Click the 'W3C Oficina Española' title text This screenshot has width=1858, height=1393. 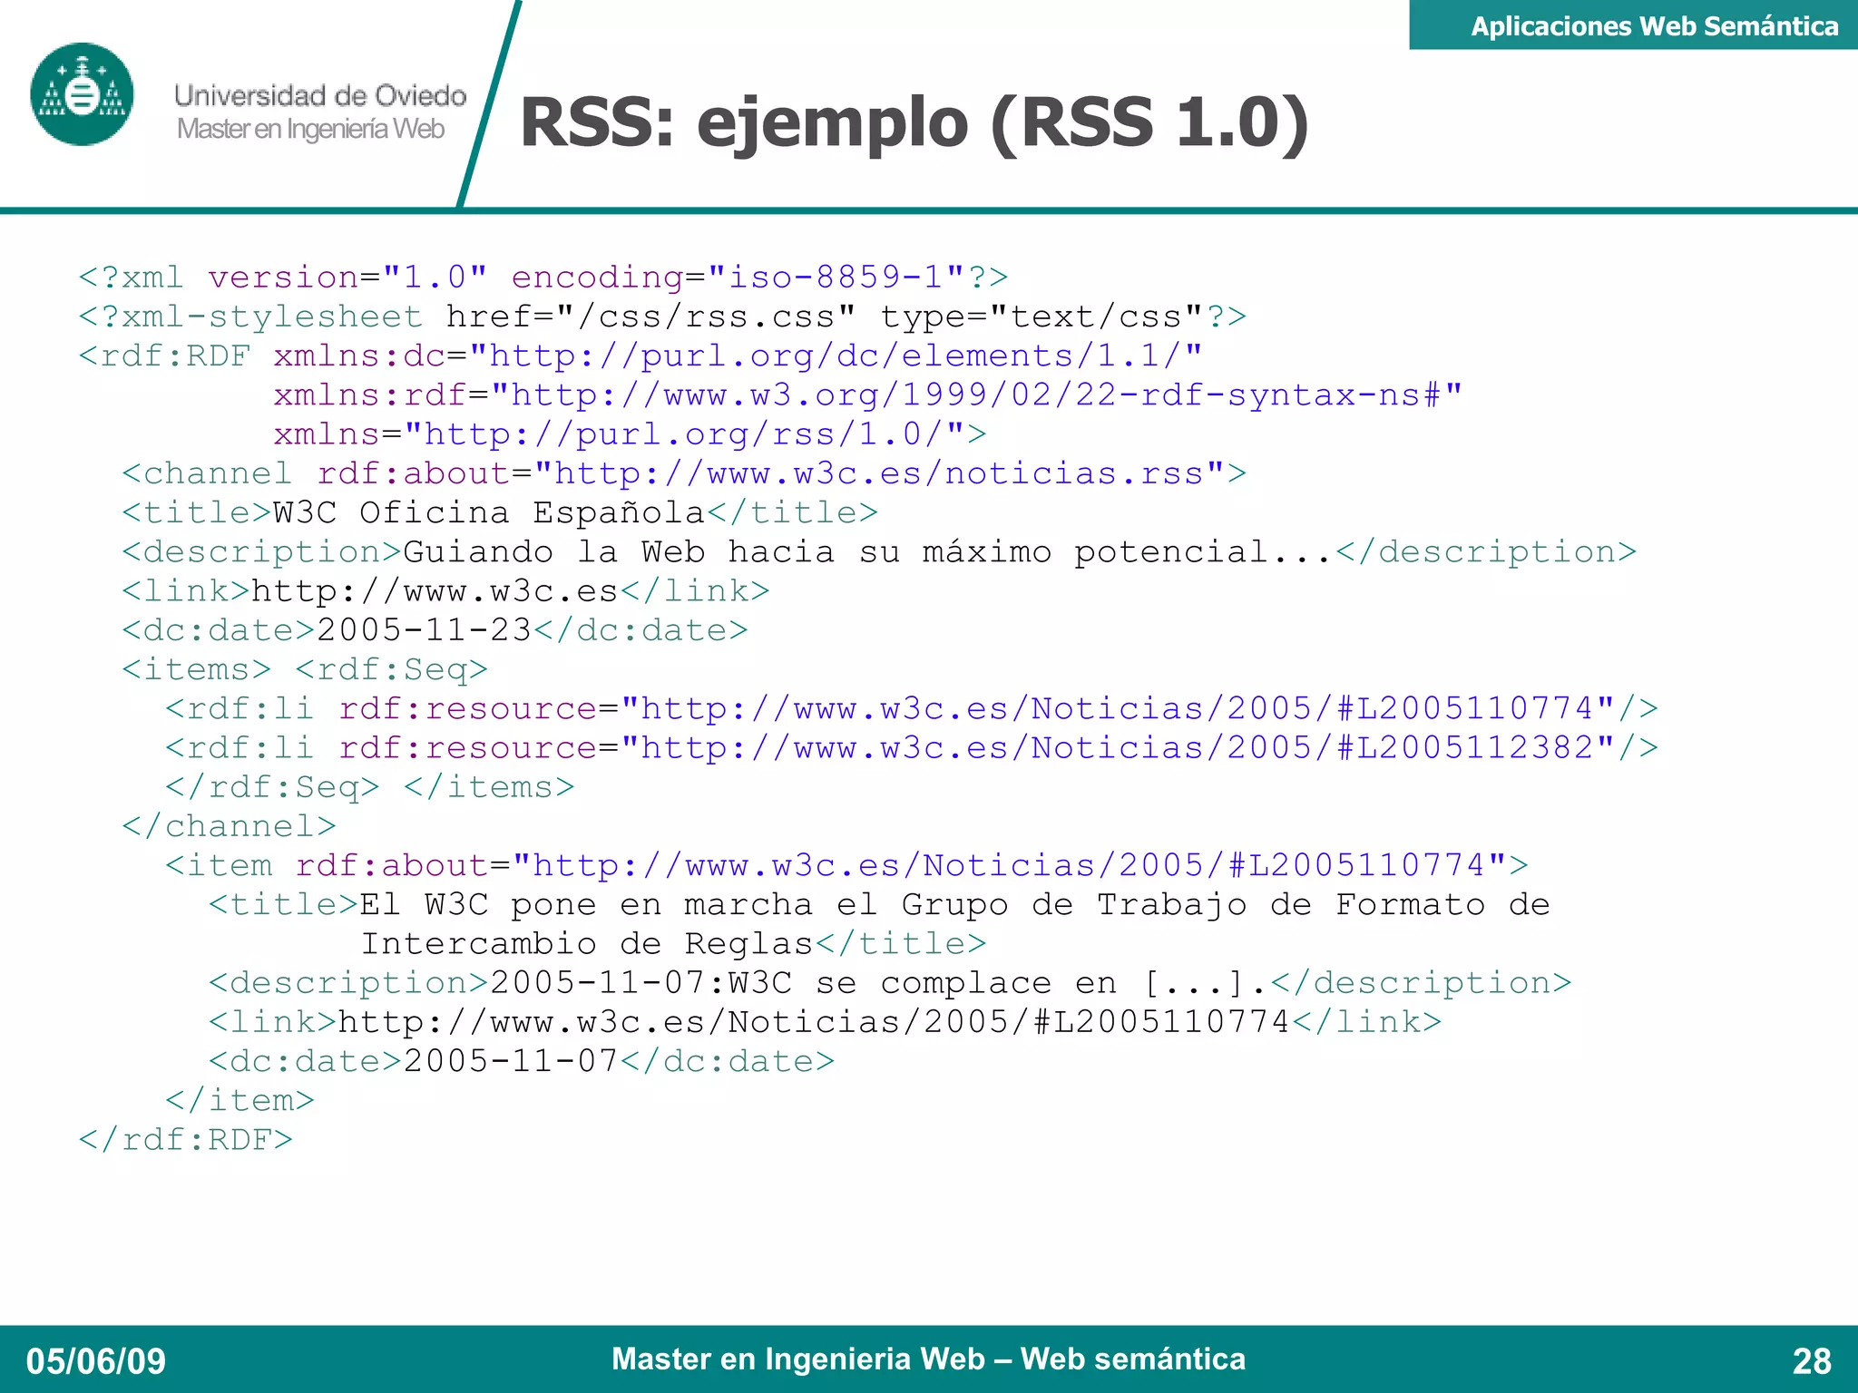click(x=488, y=512)
